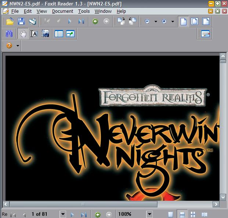This screenshot has height=218, width=228.
Task: Toggle the navigation bookmarks panel
Action: tap(59, 34)
